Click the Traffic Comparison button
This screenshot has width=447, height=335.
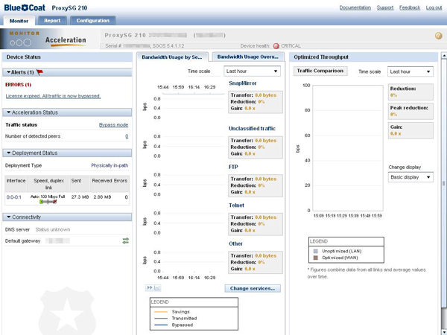[320, 71]
